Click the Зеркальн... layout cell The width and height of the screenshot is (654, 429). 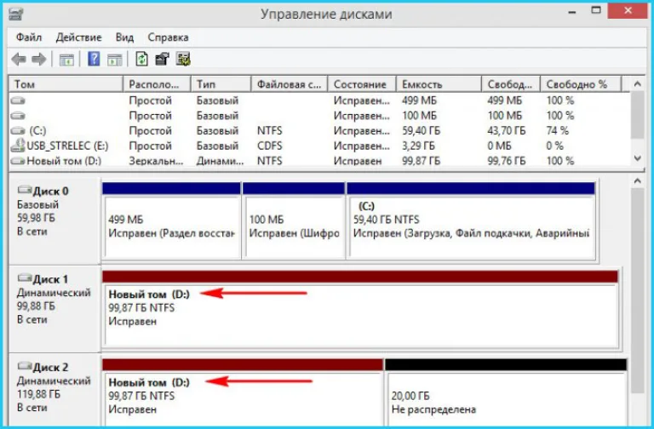[156, 161]
